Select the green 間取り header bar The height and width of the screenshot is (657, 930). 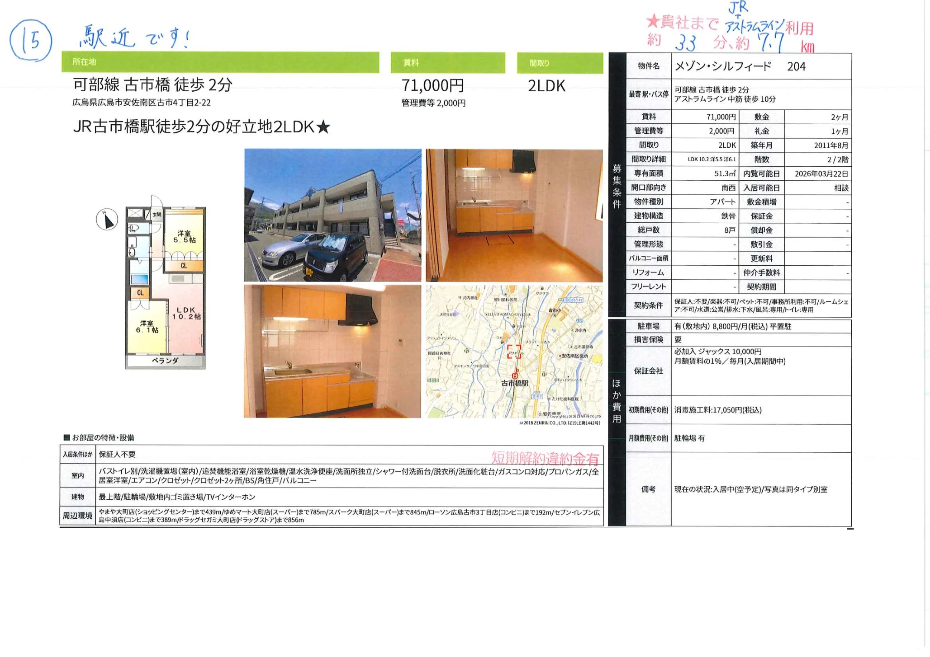[560, 63]
